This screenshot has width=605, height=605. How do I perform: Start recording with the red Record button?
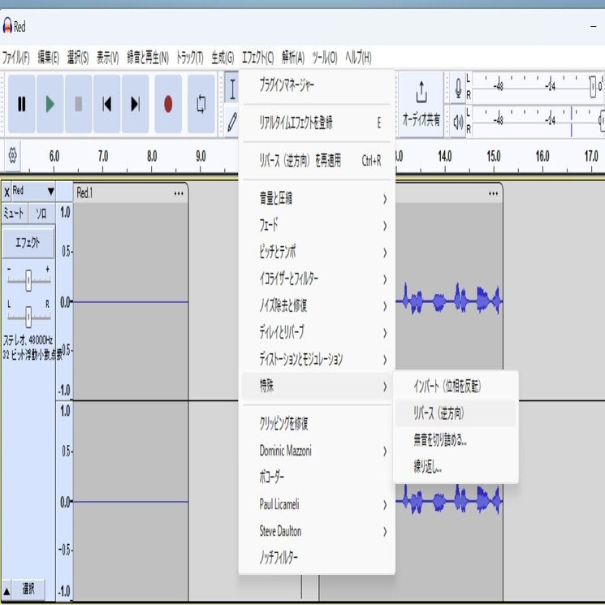(x=168, y=104)
